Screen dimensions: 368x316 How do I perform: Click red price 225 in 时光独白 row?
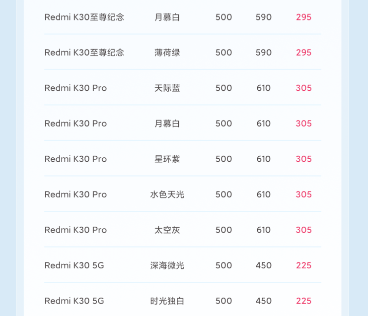tap(303, 301)
